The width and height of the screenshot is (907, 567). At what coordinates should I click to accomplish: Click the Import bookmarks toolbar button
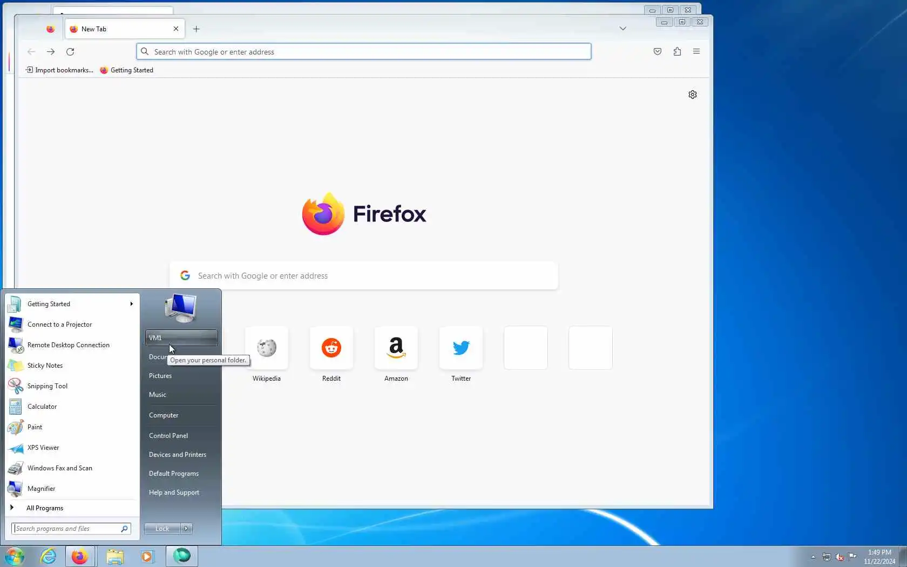(x=59, y=70)
